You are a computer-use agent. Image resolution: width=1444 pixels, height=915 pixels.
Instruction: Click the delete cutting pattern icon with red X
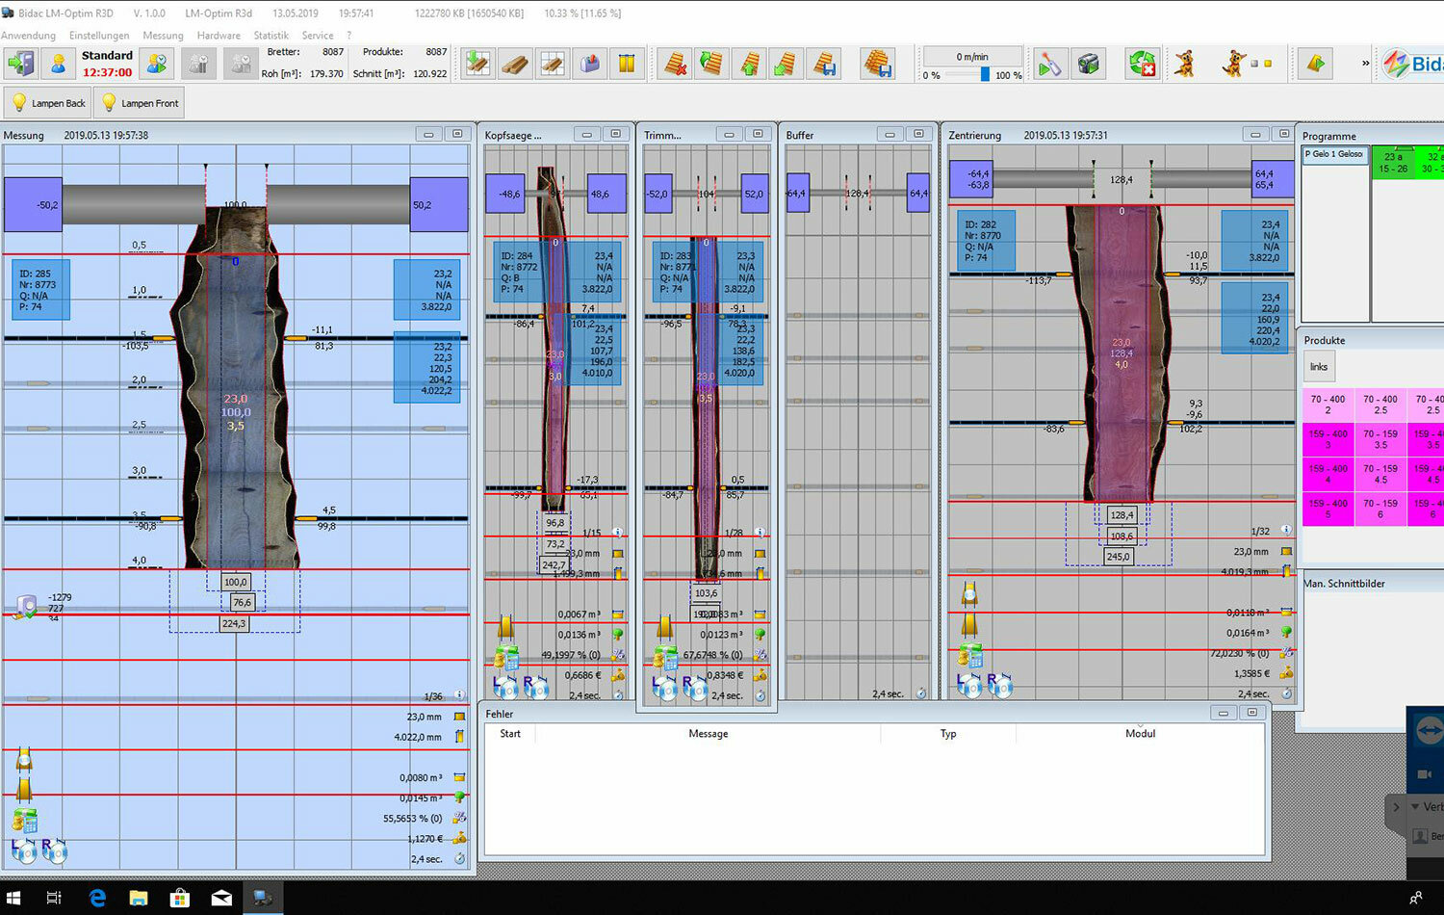(676, 65)
